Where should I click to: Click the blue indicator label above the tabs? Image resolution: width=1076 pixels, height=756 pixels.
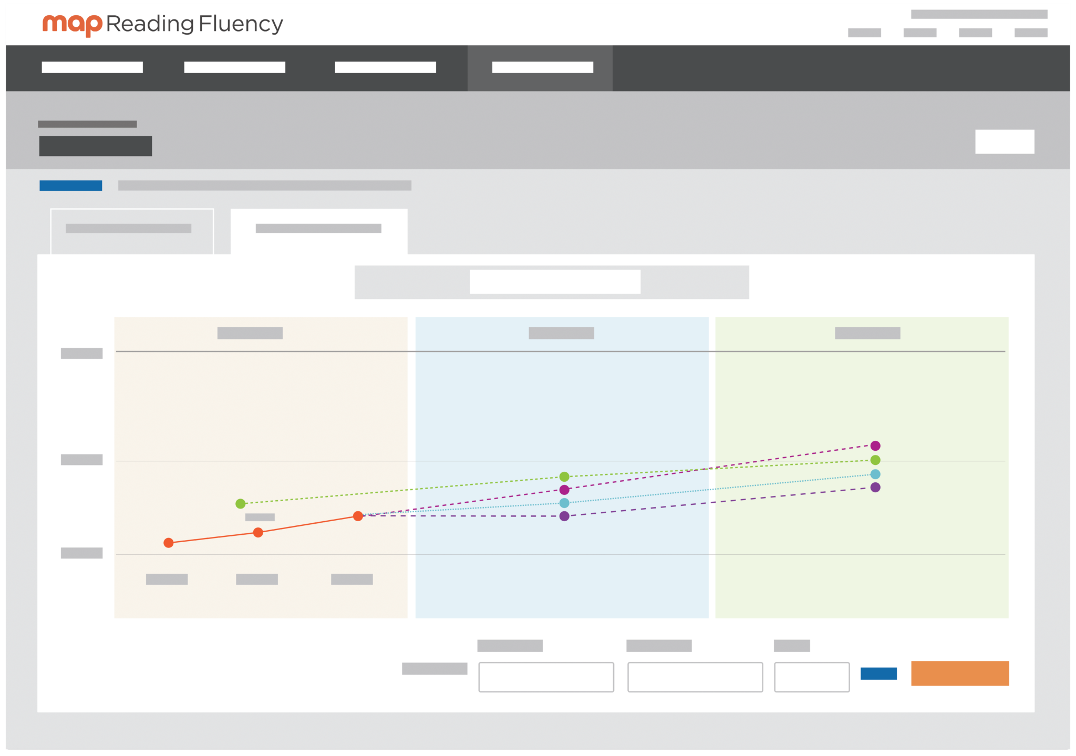coord(70,185)
